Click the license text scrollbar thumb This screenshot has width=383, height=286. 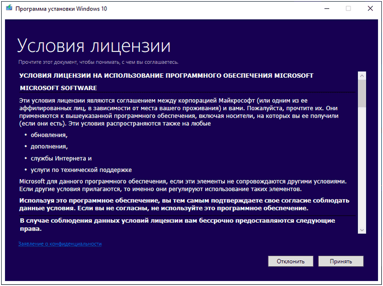362,93
